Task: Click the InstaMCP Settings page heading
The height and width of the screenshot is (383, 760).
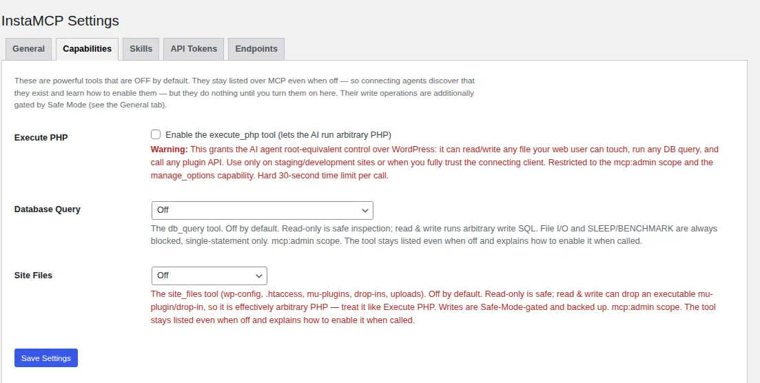Action: pos(60,21)
